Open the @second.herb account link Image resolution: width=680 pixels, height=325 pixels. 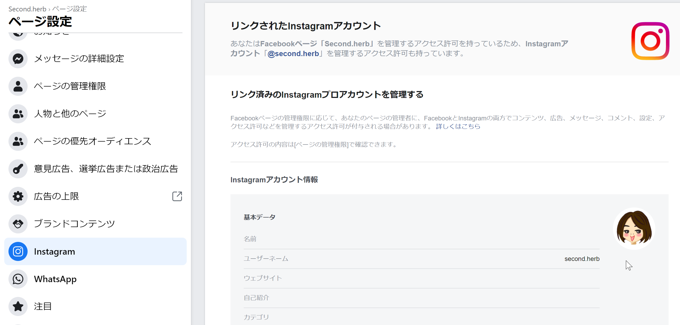(293, 53)
